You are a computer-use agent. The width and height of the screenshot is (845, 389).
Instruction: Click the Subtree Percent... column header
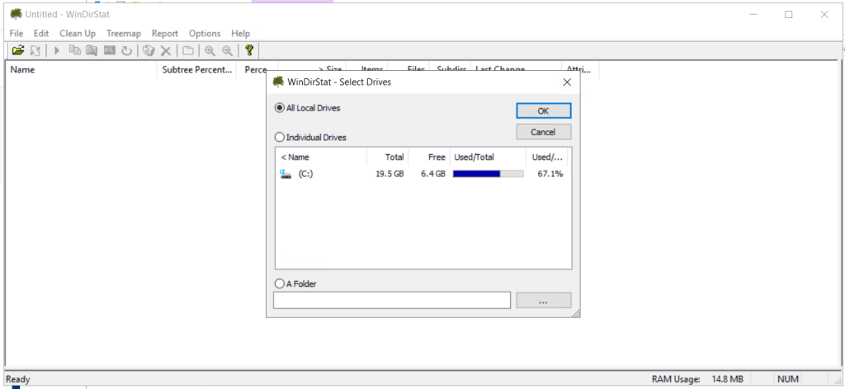click(x=196, y=70)
